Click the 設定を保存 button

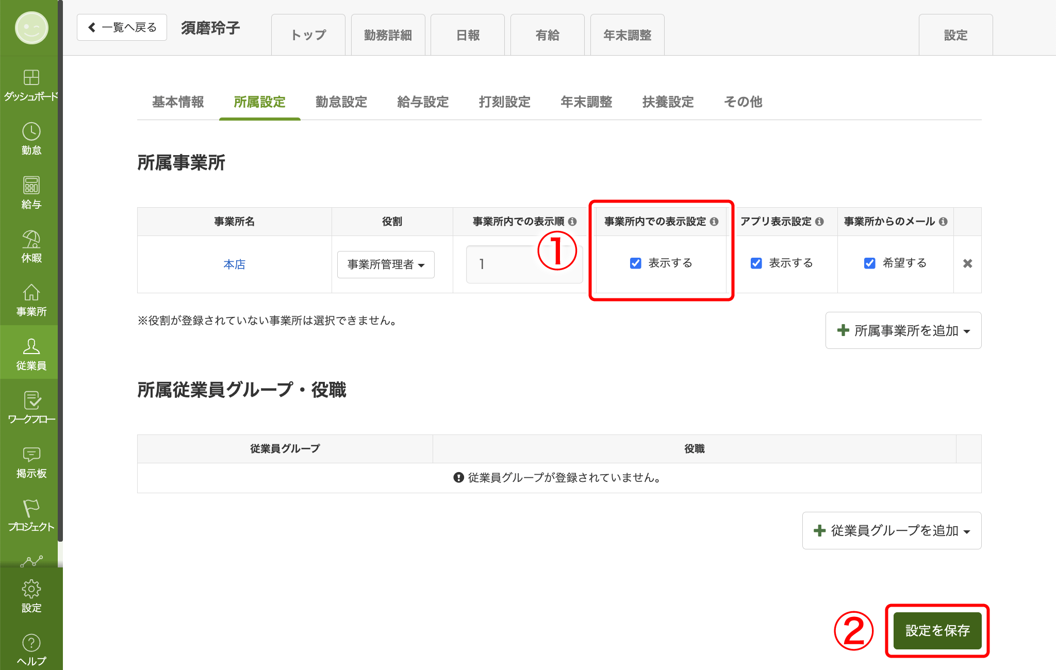click(x=937, y=631)
